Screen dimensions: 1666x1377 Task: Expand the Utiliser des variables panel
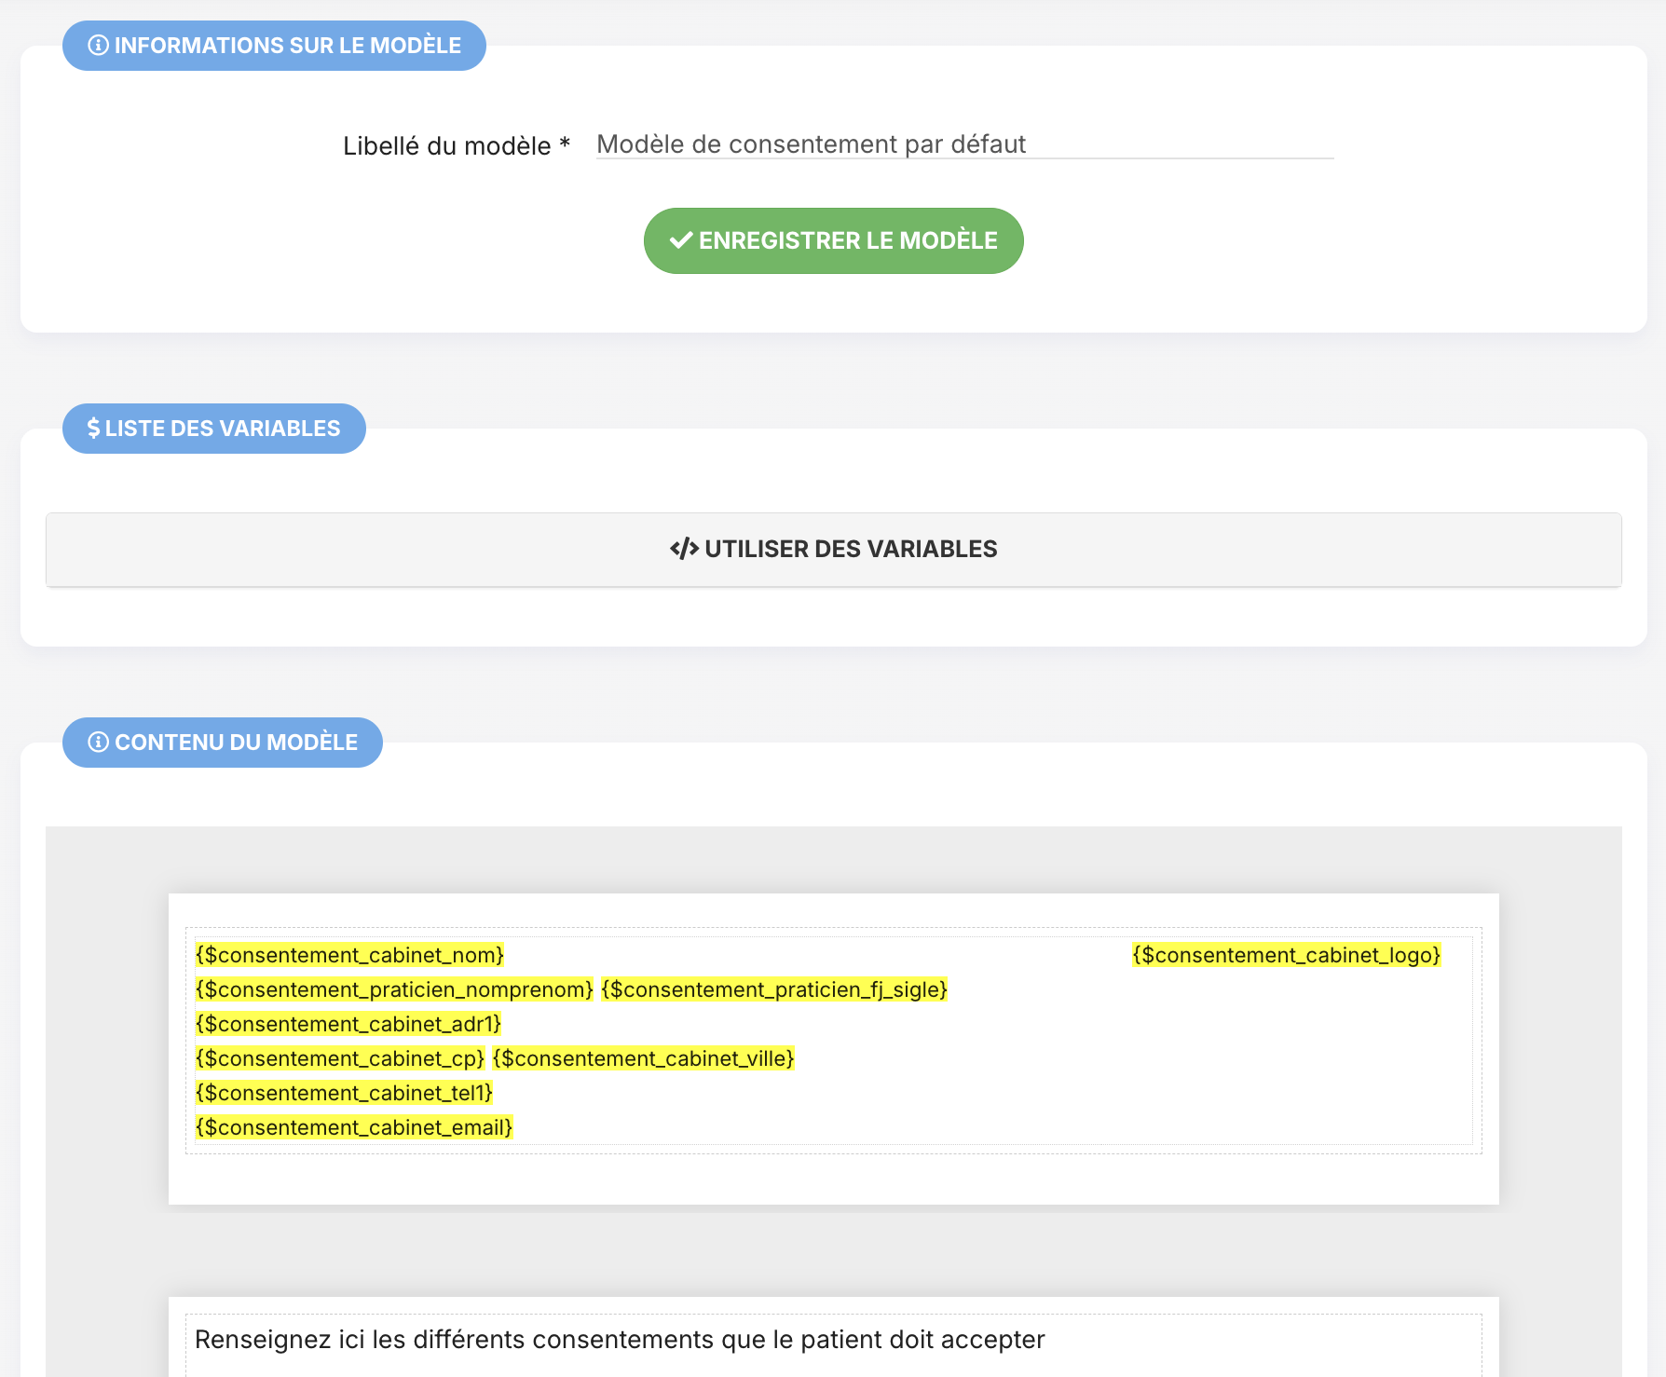(833, 550)
